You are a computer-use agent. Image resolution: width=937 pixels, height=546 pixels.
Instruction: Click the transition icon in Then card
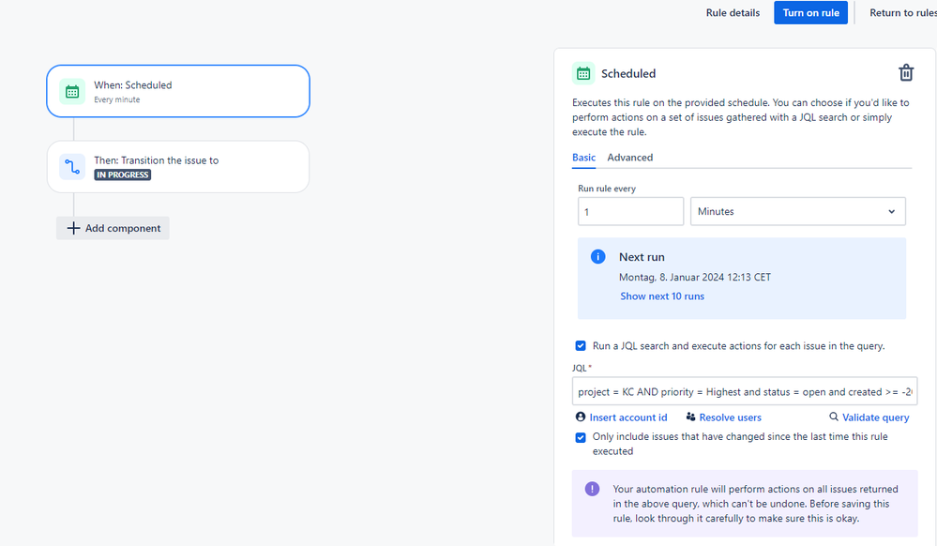click(72, 167)
